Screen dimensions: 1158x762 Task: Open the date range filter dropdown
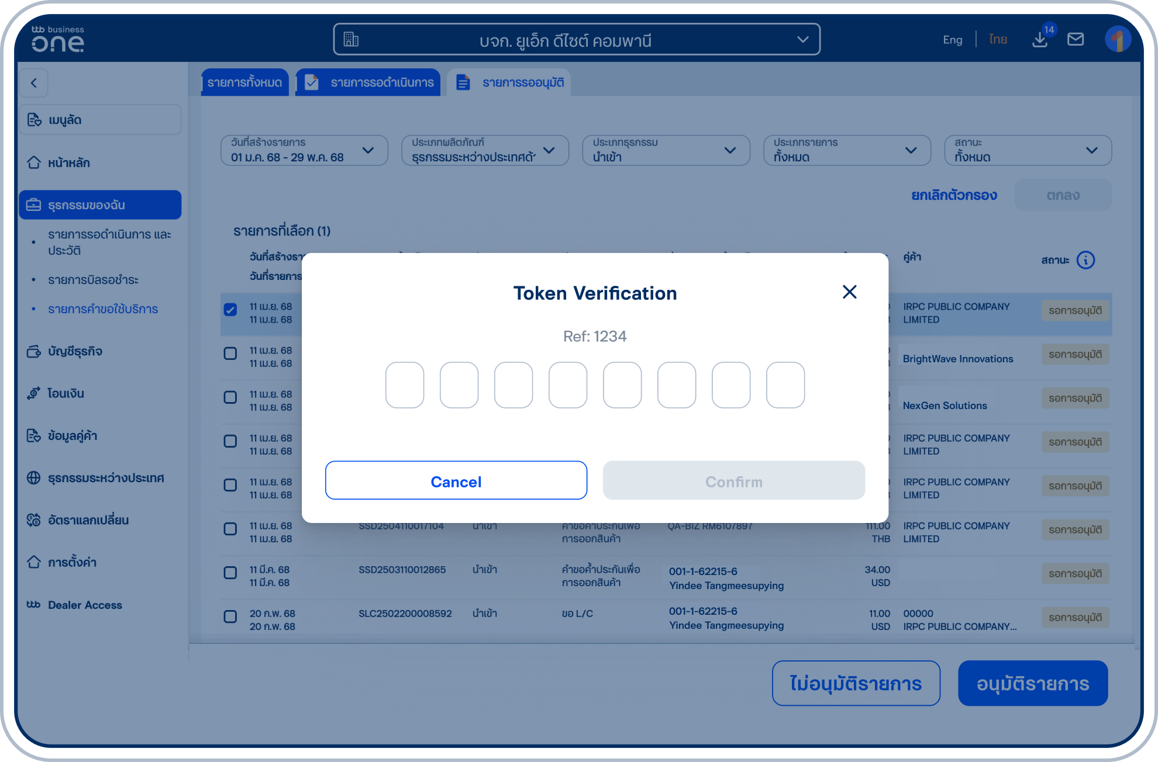[x=304, y=150]
